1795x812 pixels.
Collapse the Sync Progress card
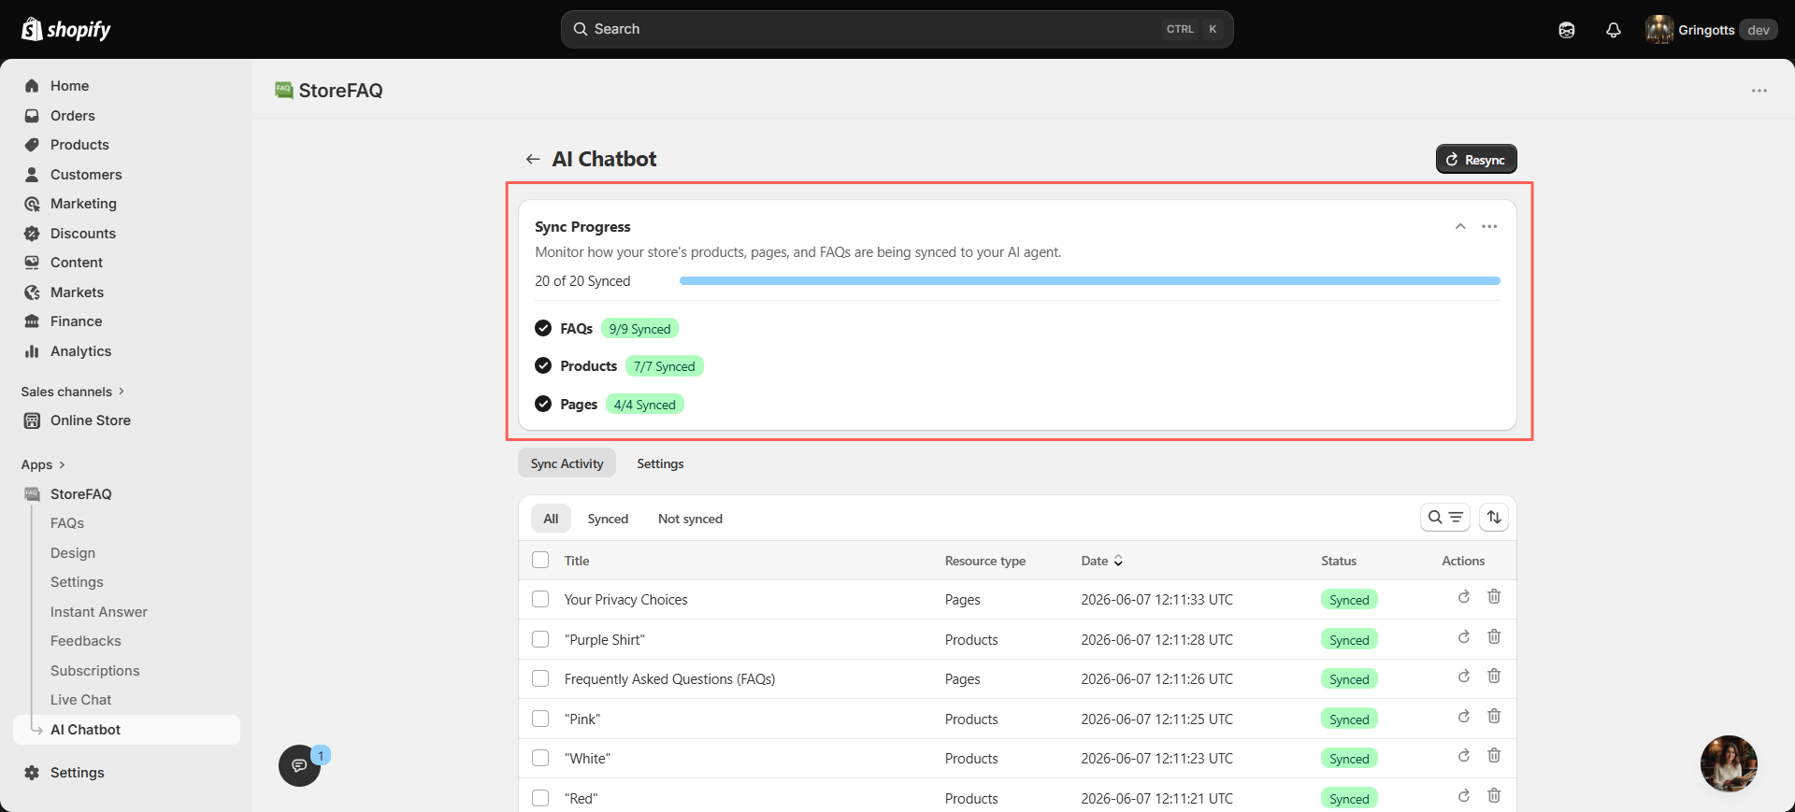click(x=1460, y=226)
